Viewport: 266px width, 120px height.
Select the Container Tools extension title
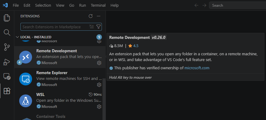click(x=51, y=116)
